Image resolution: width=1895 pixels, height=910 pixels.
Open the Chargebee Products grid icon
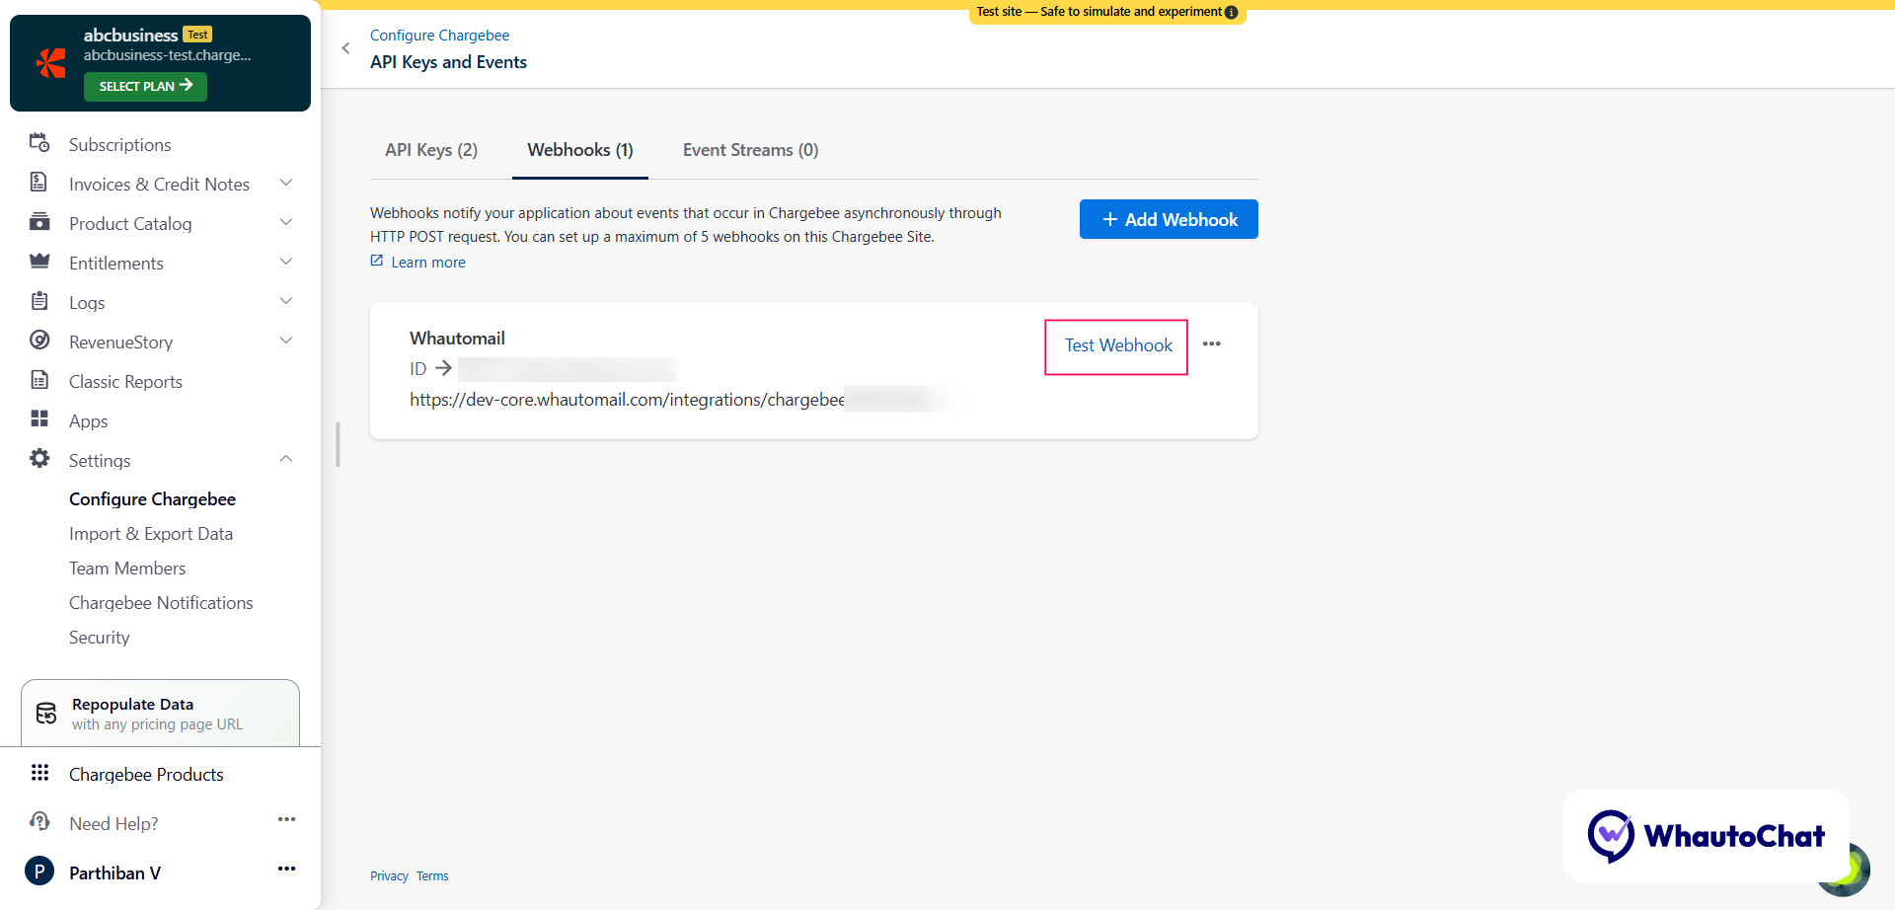pos(39,773)
